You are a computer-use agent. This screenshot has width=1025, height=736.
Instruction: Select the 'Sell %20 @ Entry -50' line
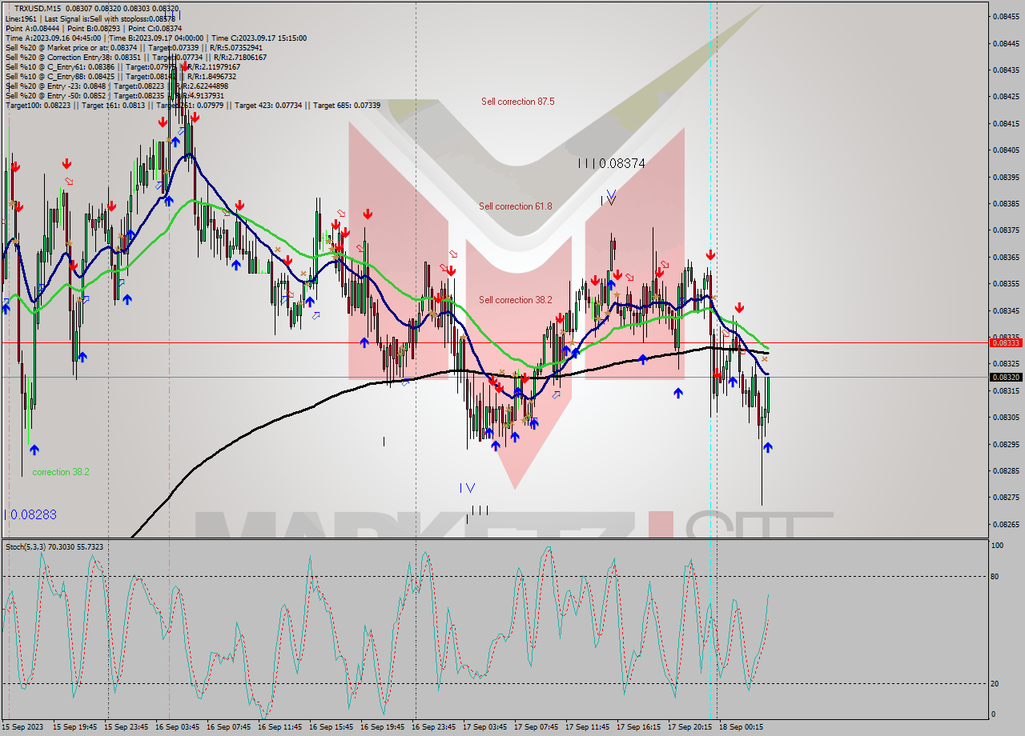pos(115,96)
